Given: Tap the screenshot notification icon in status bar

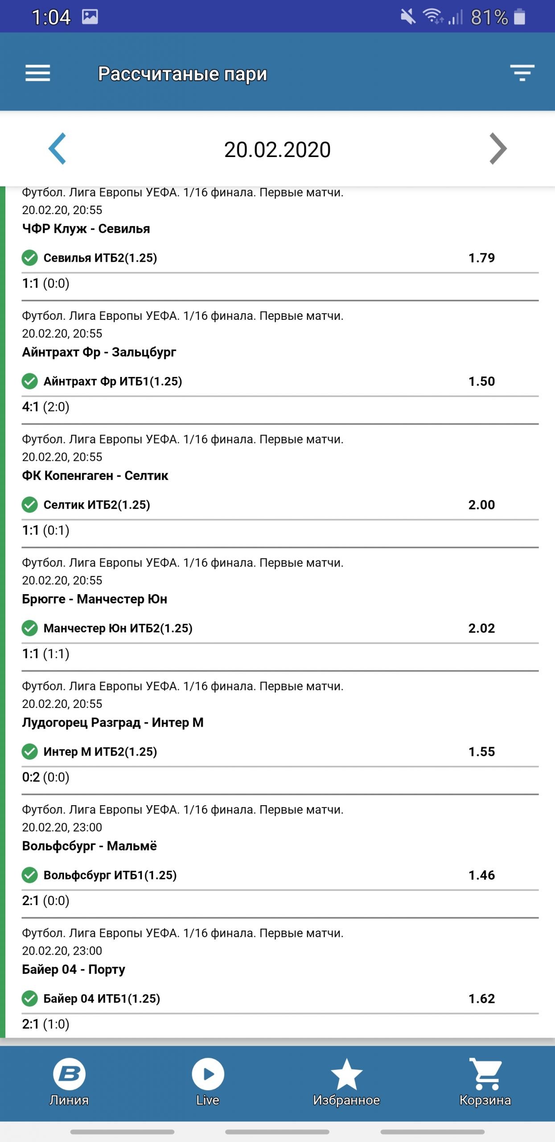Looking at the screenshot, I should (x=90, y=17).
